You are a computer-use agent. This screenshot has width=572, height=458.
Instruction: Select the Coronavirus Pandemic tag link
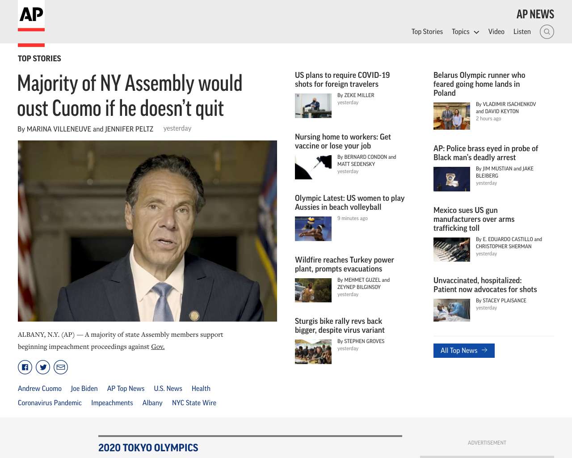[x=50, y=403]
